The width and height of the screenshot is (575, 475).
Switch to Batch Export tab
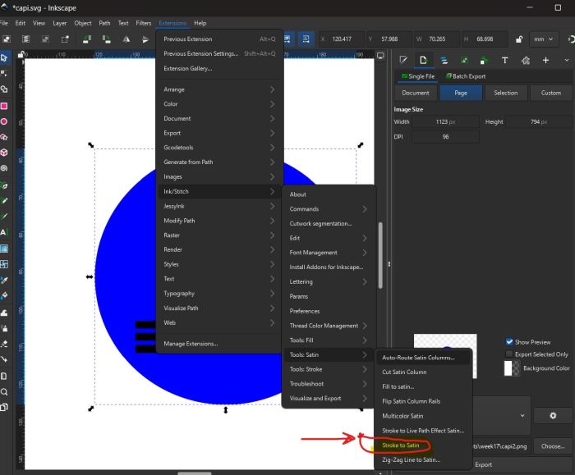pyautogui.click(x=466, y=76)
